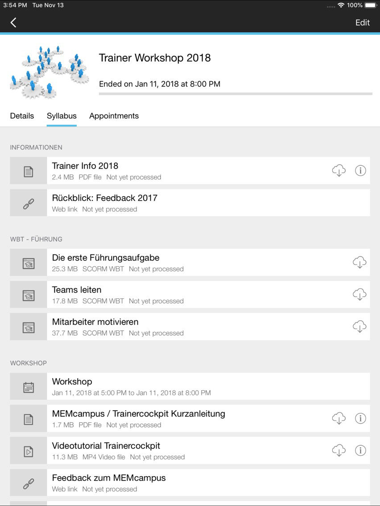Download Die erste Führungsaufgabe WBT
Viewport: 380px width, 506px height.
(x=359, y=262)
